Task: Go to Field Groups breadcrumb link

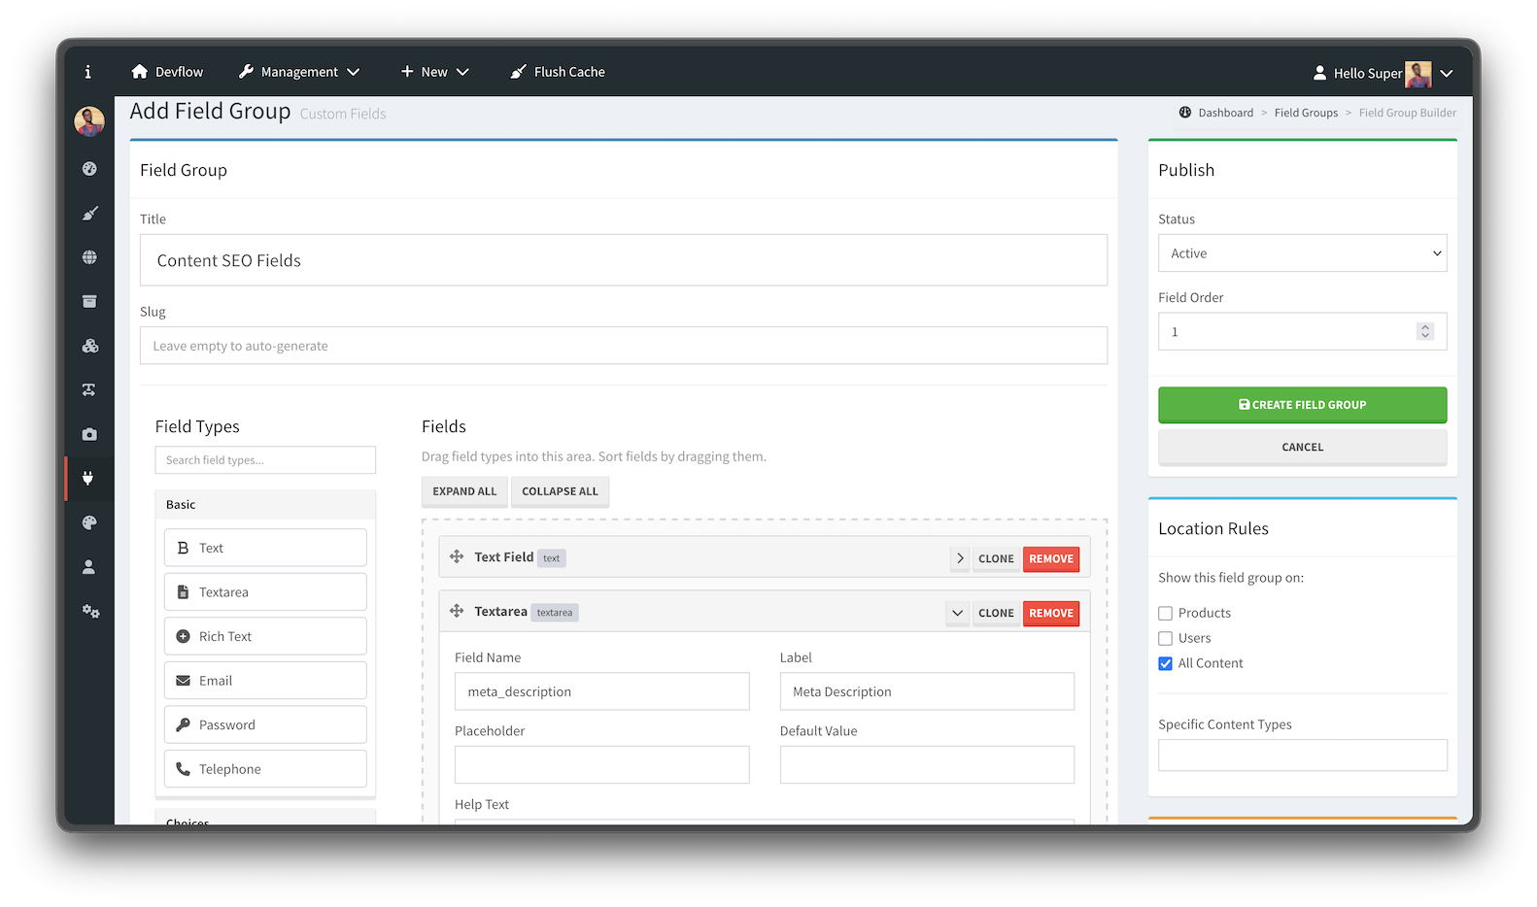Action: (x=1306, y=113)
